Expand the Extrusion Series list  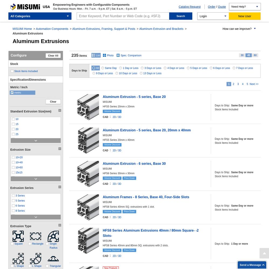[x=36, y=217]
